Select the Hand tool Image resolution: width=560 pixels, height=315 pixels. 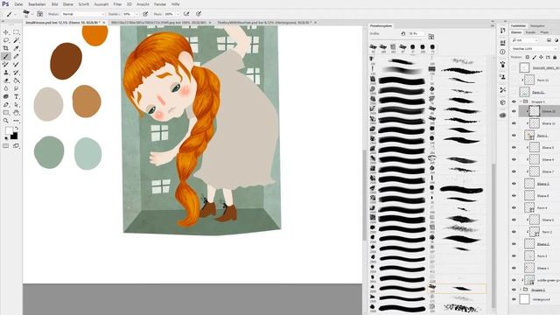(x=16, y=113)
